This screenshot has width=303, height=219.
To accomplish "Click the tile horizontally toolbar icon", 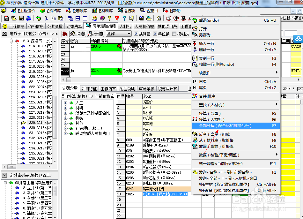I will (78, 18).
